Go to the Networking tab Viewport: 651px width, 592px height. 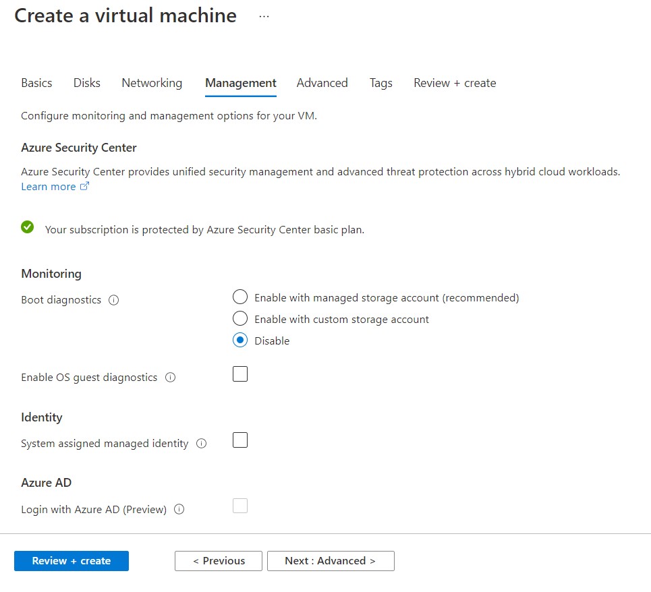point(152,83)
